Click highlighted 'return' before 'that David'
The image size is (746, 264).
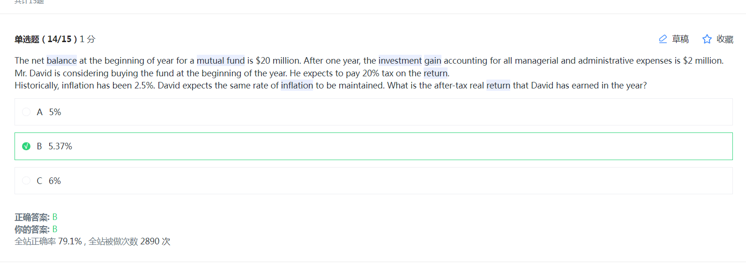coord(499,85)
